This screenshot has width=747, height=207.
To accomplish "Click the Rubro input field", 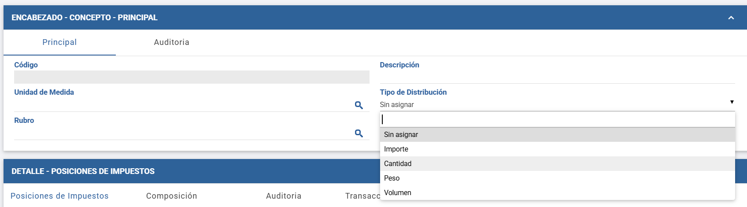I will coord(183,133).
